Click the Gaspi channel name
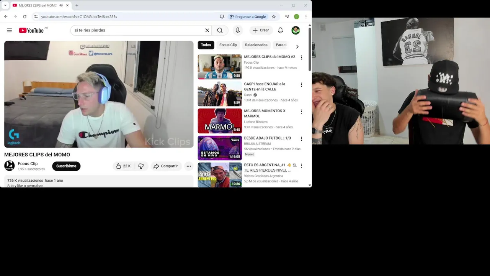The image size is (490, 276). coord(248,95)
